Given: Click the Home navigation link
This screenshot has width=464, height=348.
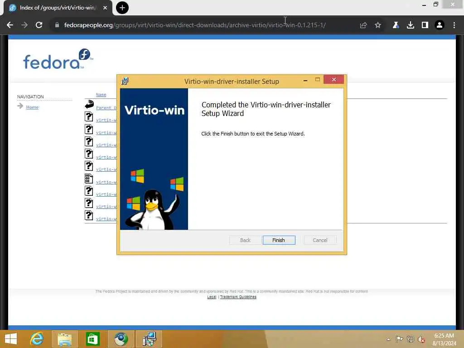Looking at the screenshot, I should [x=32, y=107].
